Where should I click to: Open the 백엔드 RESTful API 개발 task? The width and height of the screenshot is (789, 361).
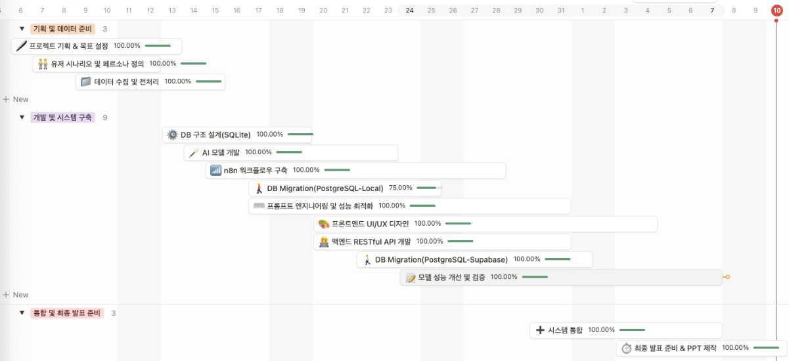click(x=380, y=242)
